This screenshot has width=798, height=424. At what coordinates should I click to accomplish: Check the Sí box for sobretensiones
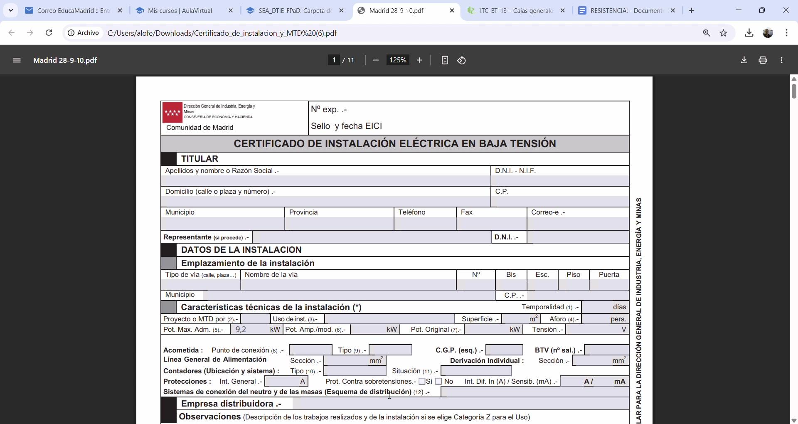click(x=422, y=382)
